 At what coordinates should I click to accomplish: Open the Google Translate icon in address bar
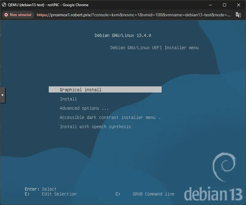pyautogui.click(x=239, y=14)
